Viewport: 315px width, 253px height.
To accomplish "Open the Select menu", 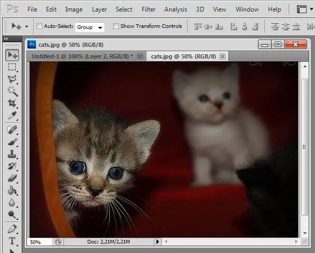I will [x=124, y=9].
